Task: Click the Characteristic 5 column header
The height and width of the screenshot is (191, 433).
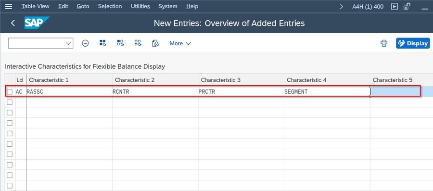Action: [x=402, y=80]
